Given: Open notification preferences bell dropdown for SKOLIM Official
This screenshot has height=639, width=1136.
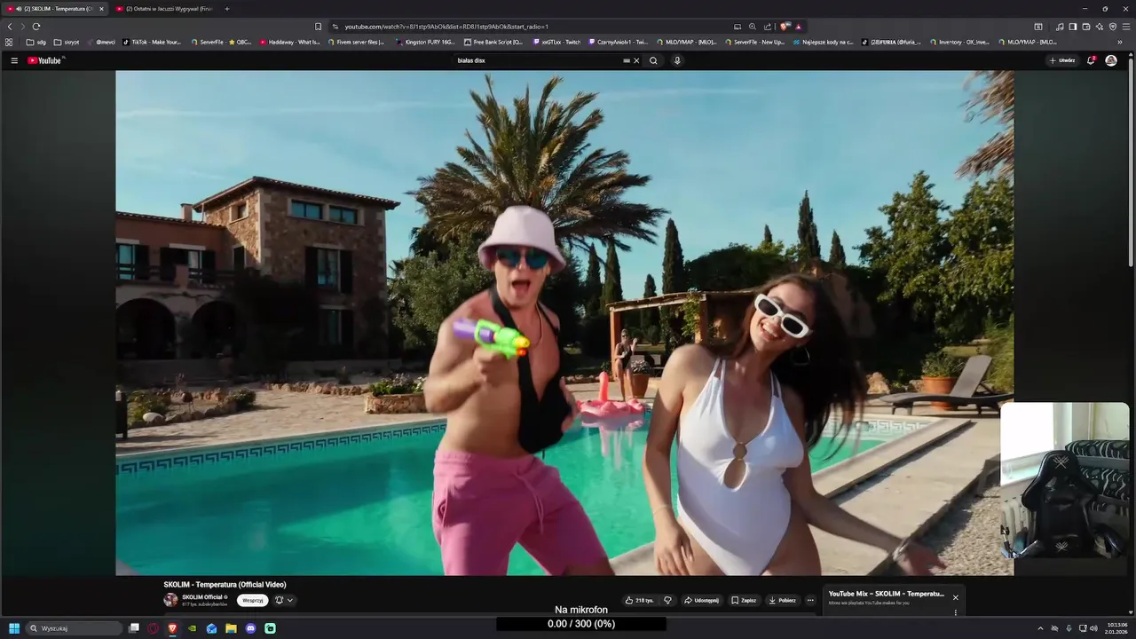Looking at the screenshot, I should point(284,600).
